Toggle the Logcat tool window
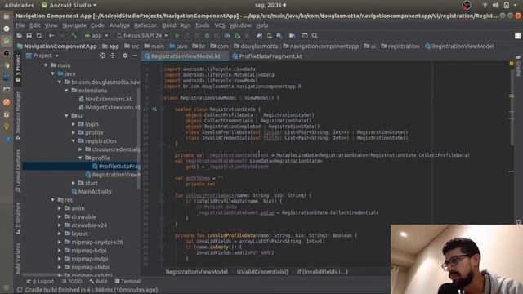523x294 pixels. point(40,281)
